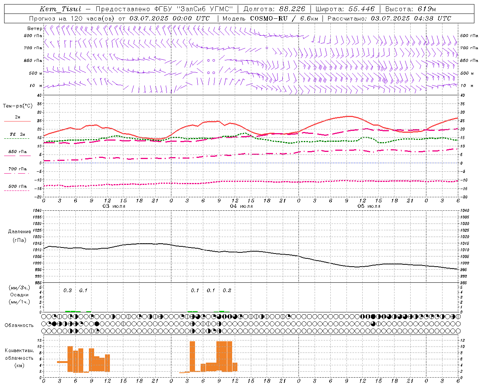Screen dimensions: 480x384
Task: Click the "Прогноз на 120 часа(ов)" forecast text
Action: 72,18
